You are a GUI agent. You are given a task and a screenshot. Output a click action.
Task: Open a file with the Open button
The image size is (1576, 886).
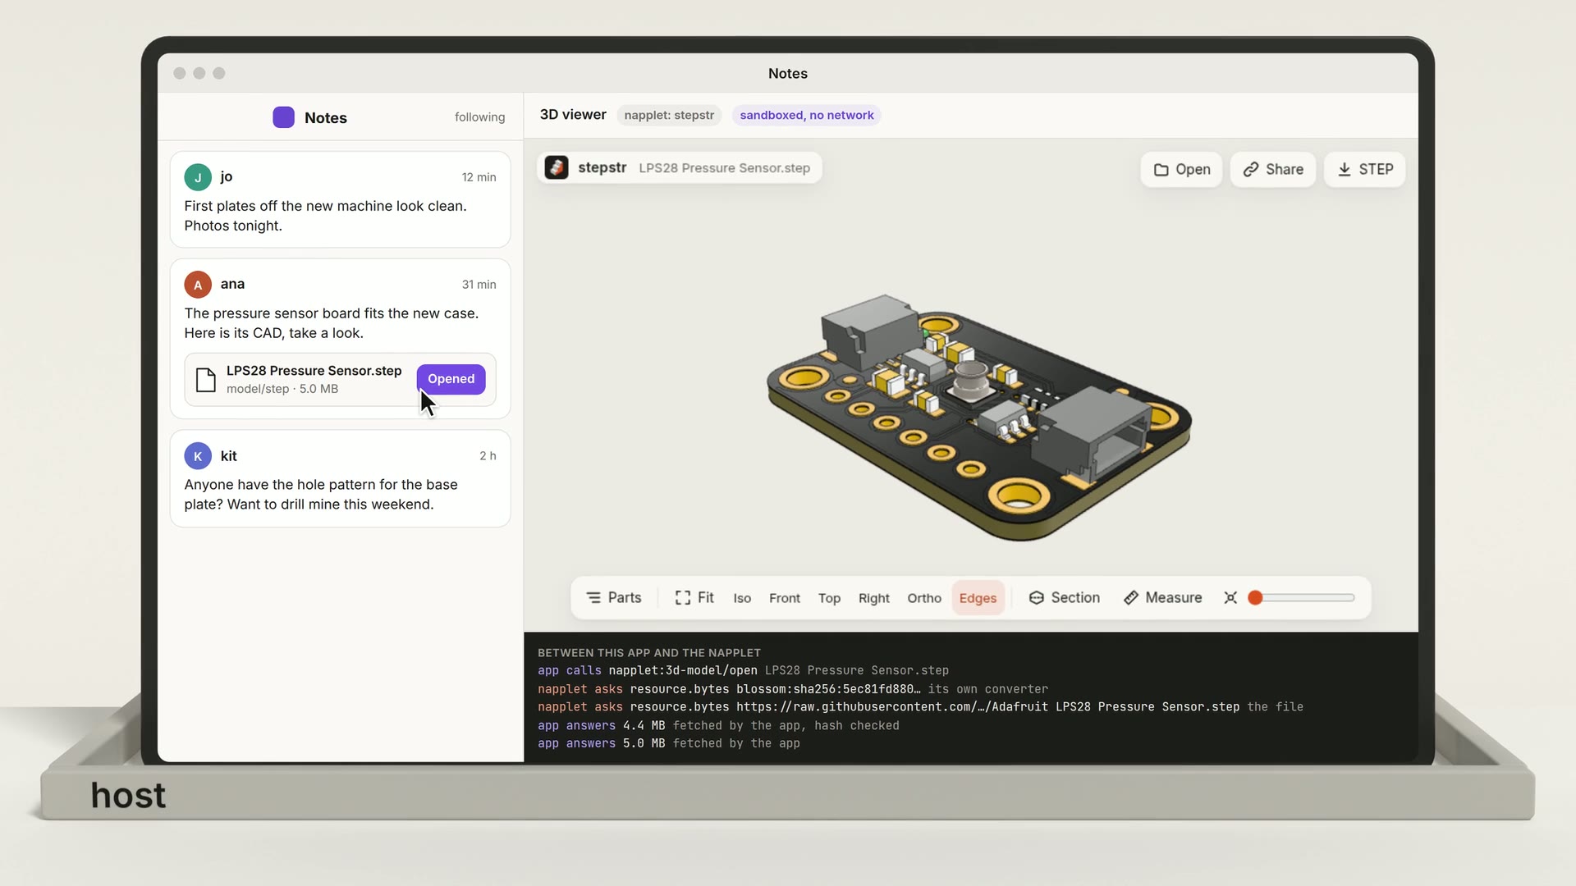[x=1181, y=169]
